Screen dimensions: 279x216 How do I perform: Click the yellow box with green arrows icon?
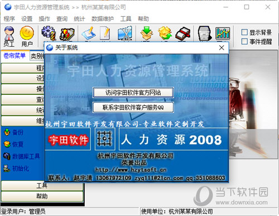(165, 33)
